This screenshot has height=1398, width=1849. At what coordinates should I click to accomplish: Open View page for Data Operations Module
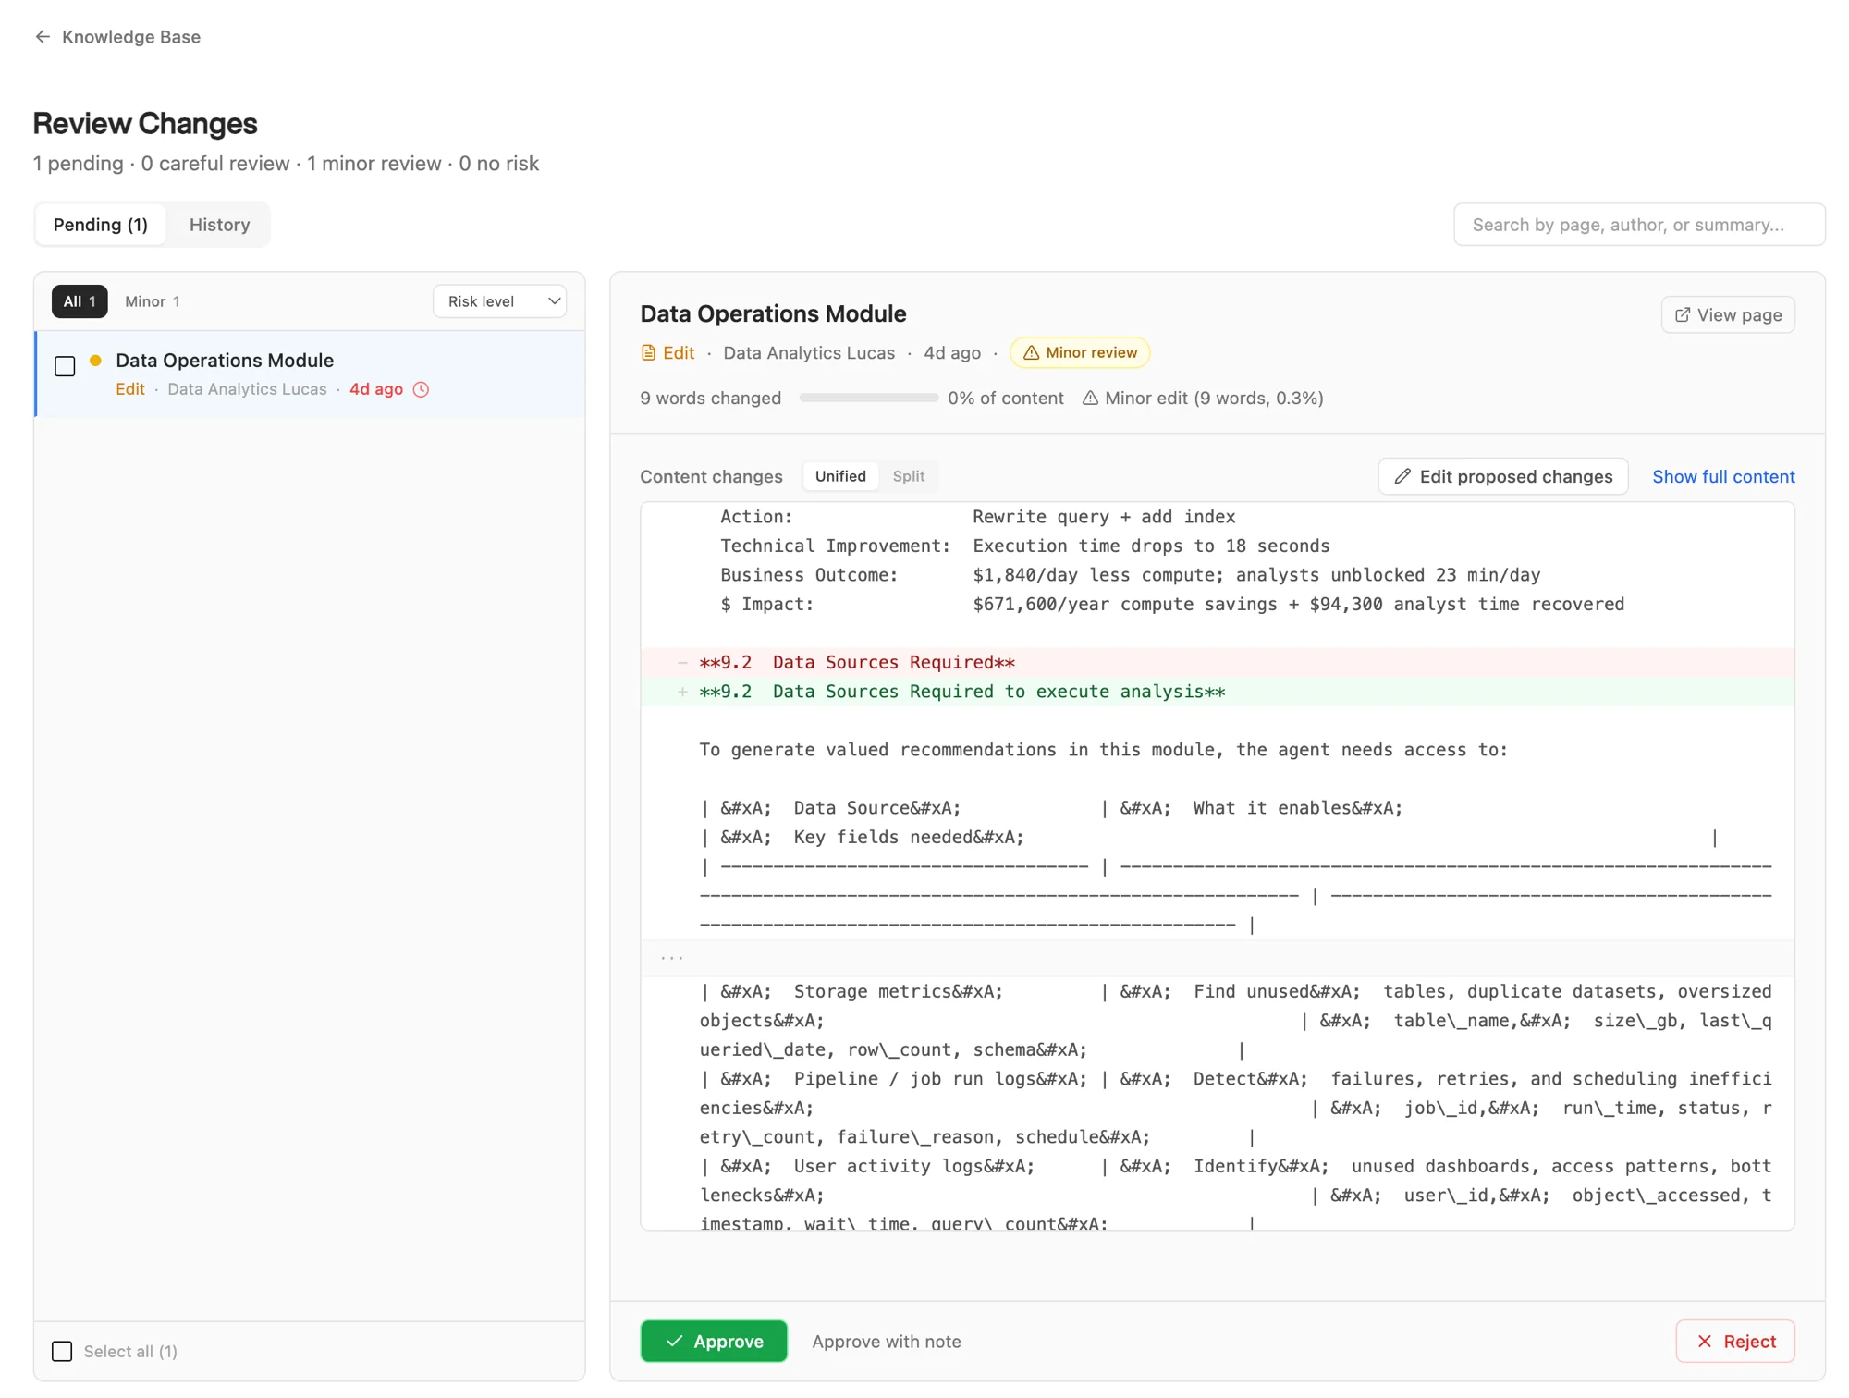tap(1727, 314)
